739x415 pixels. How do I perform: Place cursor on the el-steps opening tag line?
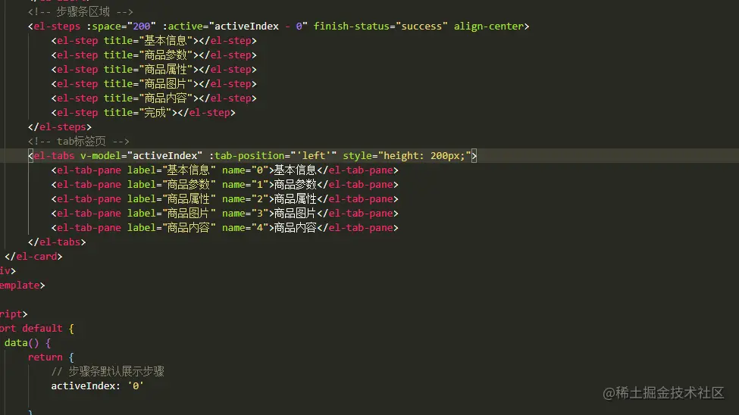click(278, 27)
